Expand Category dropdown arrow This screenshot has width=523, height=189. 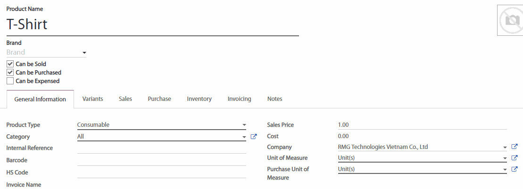[x=244, y=137]
